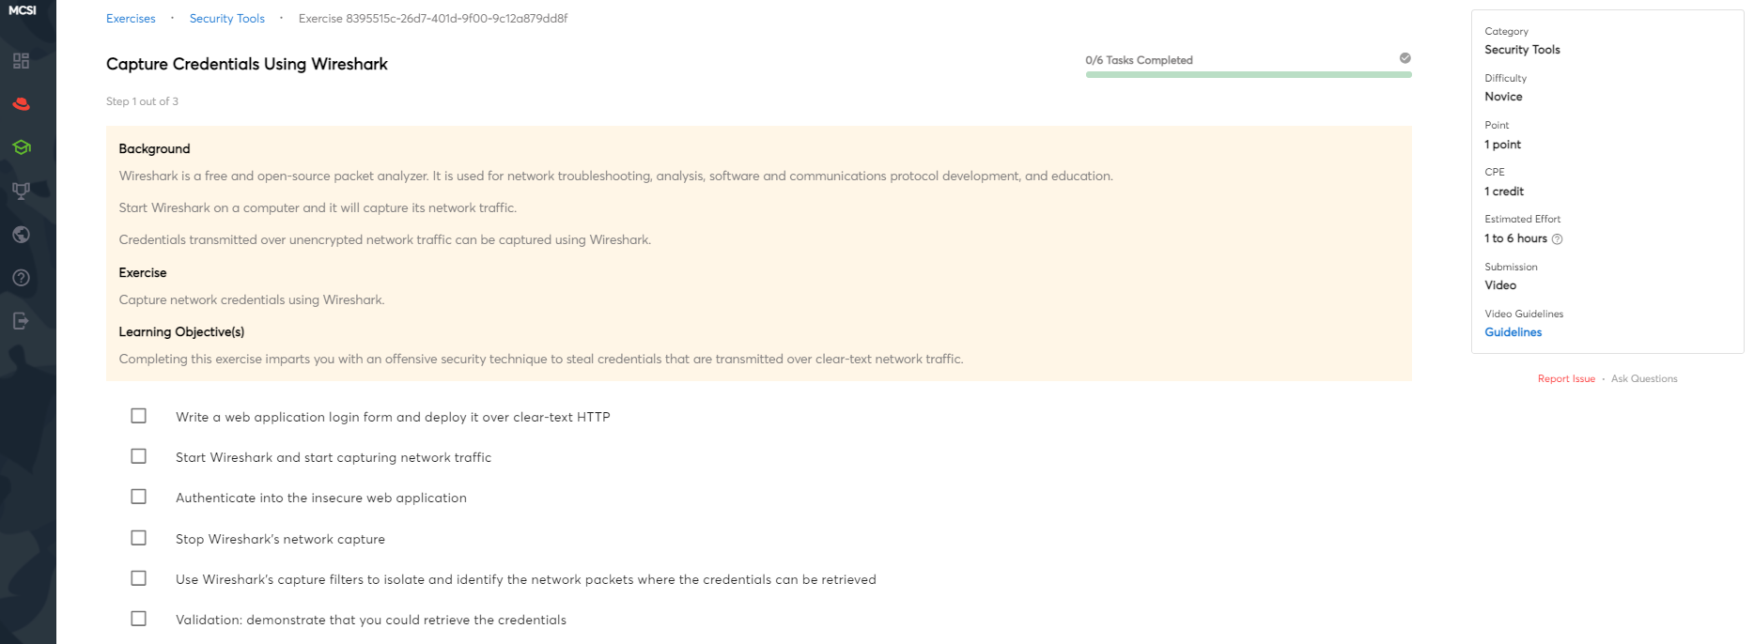Click the globe icon in sidebar
The image size is (1754, 644).
click(x=21, y=235)
